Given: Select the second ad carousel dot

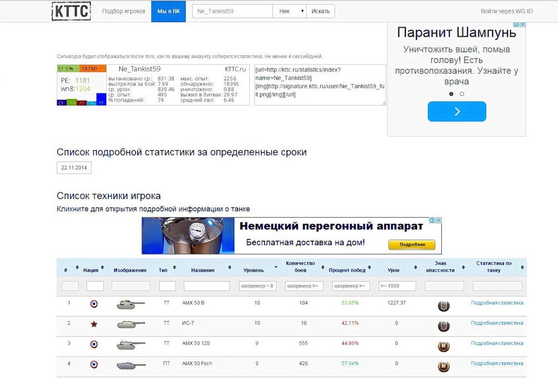Looking at the screenshot, I should point(462,94).
